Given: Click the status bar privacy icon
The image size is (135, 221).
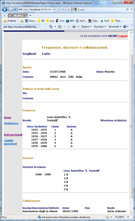Looking at the screenshot, I should coord(107,217).
